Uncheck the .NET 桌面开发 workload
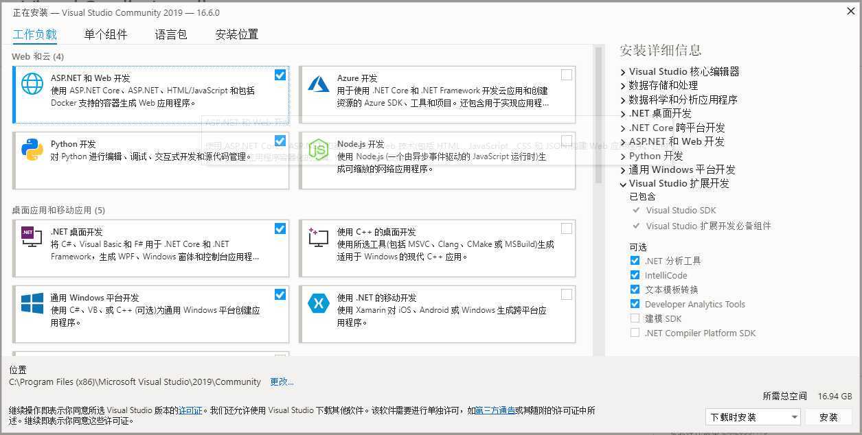The width and height of the screenshot is (862, 435). tap(280, 229)
